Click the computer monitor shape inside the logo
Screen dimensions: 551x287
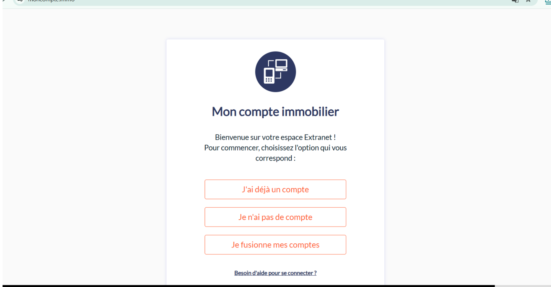tap(281, 65)
